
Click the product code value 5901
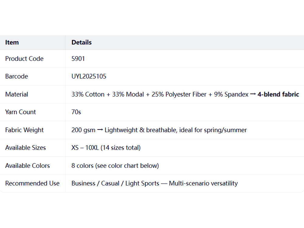(78, 59)
